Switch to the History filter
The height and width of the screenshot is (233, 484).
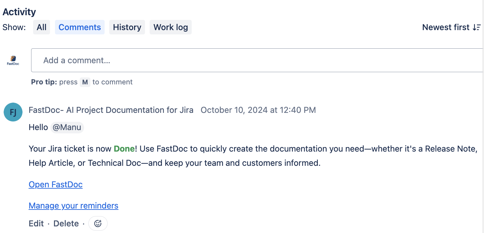(127, 27)
